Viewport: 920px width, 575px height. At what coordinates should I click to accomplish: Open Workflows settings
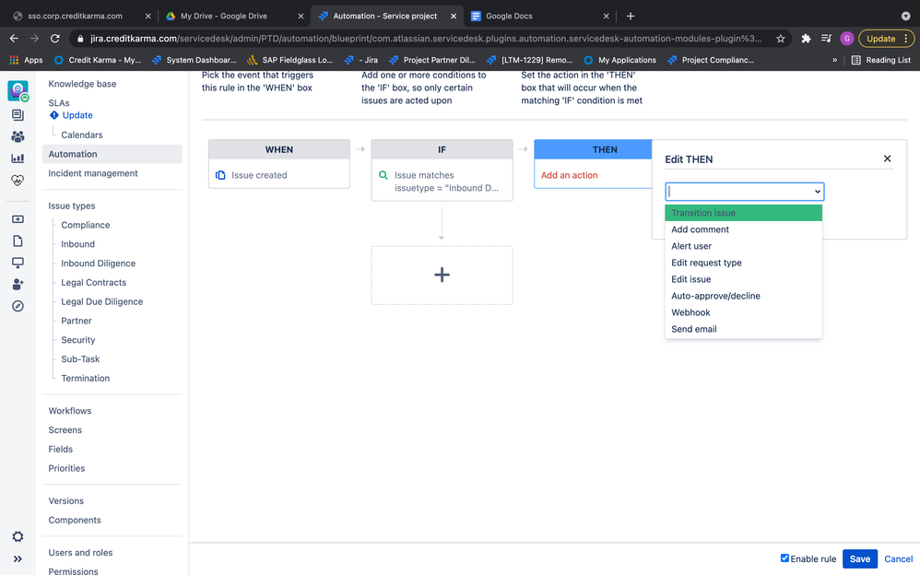pyautogui.click(x=70, y=411)
